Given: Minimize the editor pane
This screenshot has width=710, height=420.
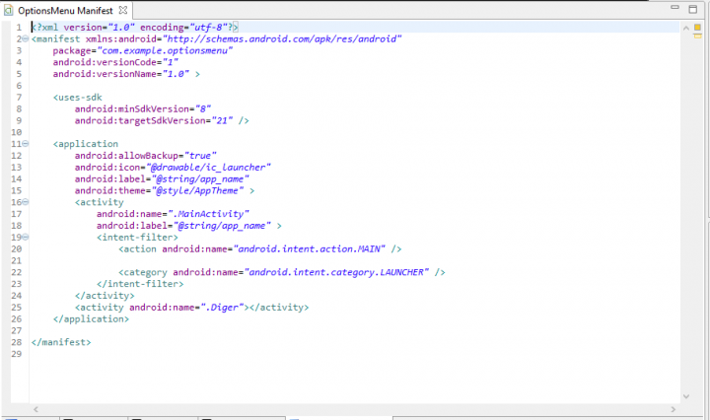Looking at the screenshot, I should (674, 7).
